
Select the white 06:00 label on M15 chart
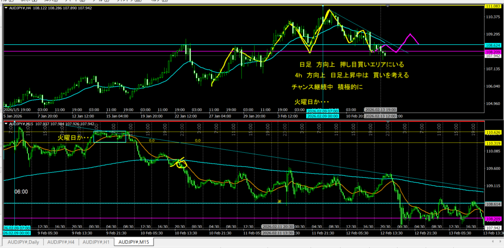tap(21, 192)
